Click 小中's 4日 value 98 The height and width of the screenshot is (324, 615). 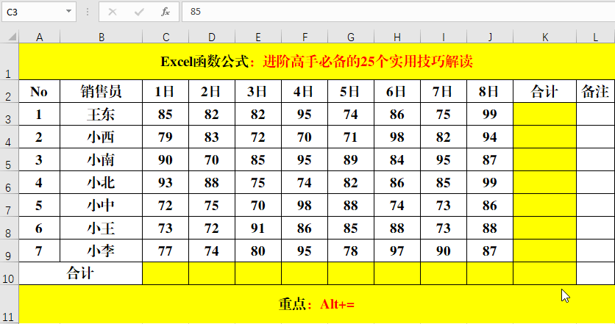click(x=305, y=205)
